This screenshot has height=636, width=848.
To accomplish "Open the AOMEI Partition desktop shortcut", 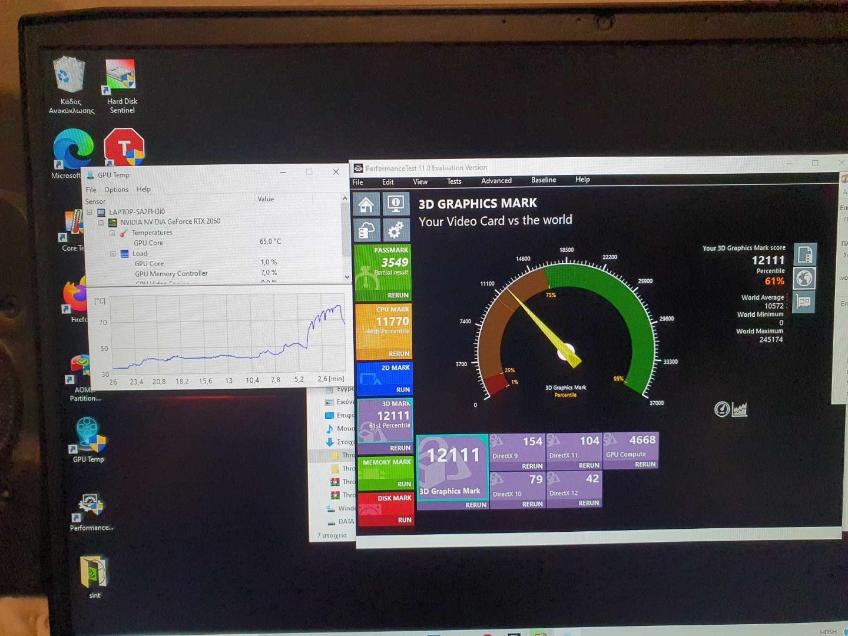I will (84, 378).
